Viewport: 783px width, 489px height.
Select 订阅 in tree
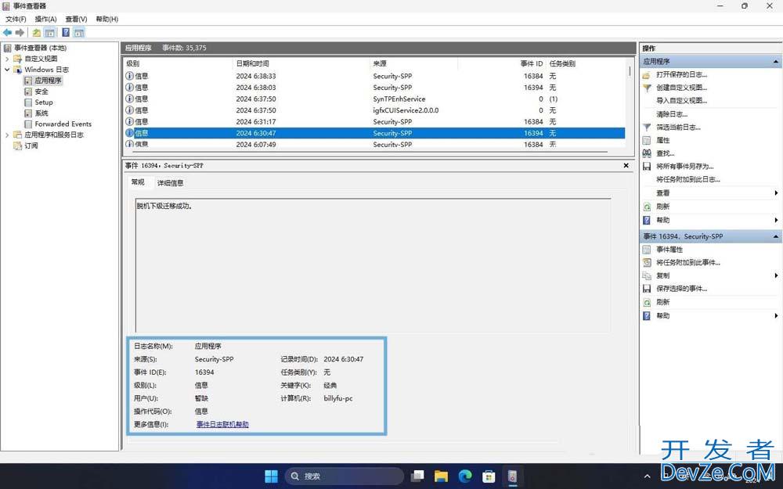coord(31,146)
